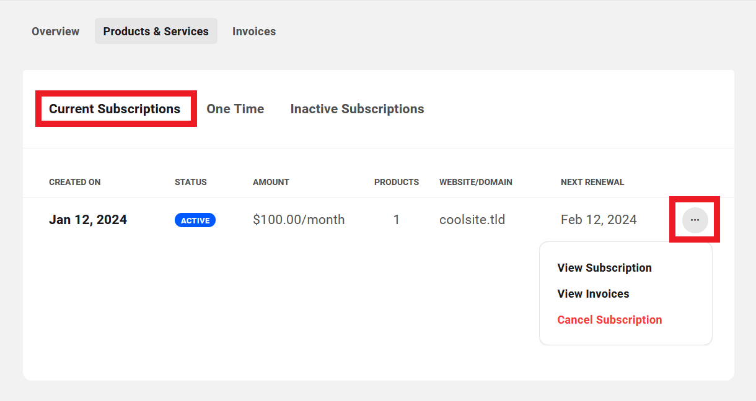Sort by the STATUS column header
Image resolution: width=756 pixels, height=401 pixels.
pos(190,182)
